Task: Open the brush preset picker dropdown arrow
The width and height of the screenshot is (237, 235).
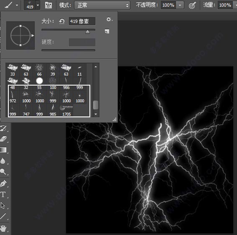Action: (38, 5)
